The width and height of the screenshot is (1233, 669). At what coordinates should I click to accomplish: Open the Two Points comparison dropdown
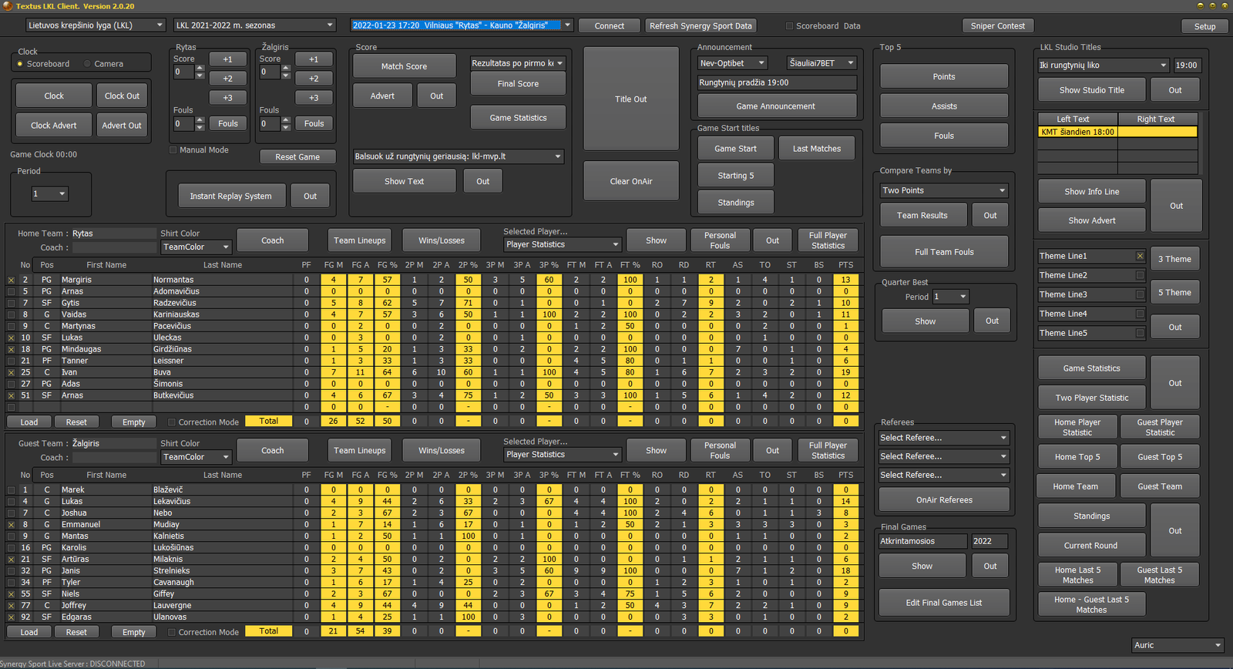(x=944, y=190)
